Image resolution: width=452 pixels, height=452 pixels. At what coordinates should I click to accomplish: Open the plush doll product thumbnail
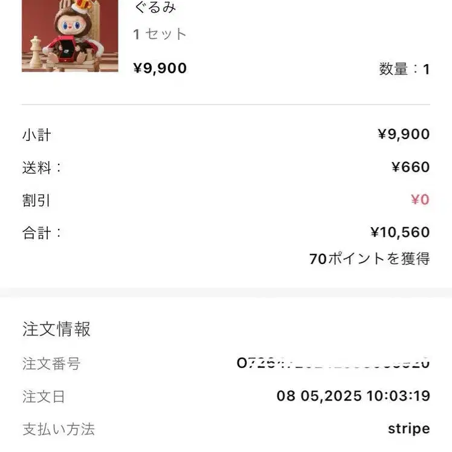[x=70, y=36]
